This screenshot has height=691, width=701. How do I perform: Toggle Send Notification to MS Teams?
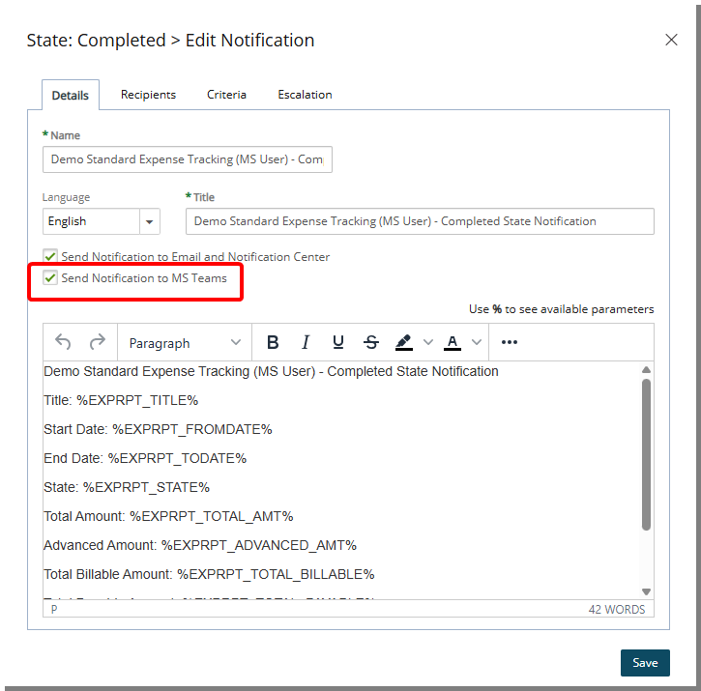(50, 278)
